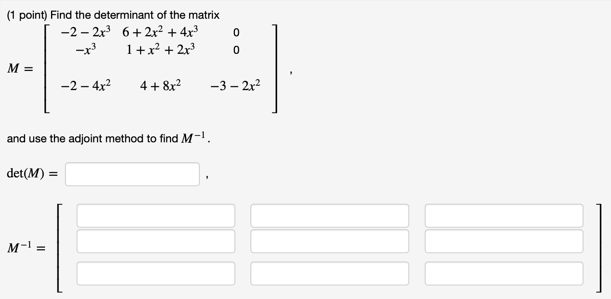This screenshot has width=611, height=299.
Task: Select the matrix entry −3 − 2x²
Action: click(x=235, y=85)
